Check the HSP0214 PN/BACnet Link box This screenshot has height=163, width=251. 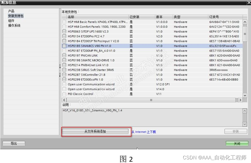click(64, 65)
